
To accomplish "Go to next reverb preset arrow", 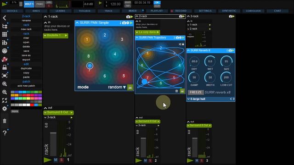I will coord(234,99).
